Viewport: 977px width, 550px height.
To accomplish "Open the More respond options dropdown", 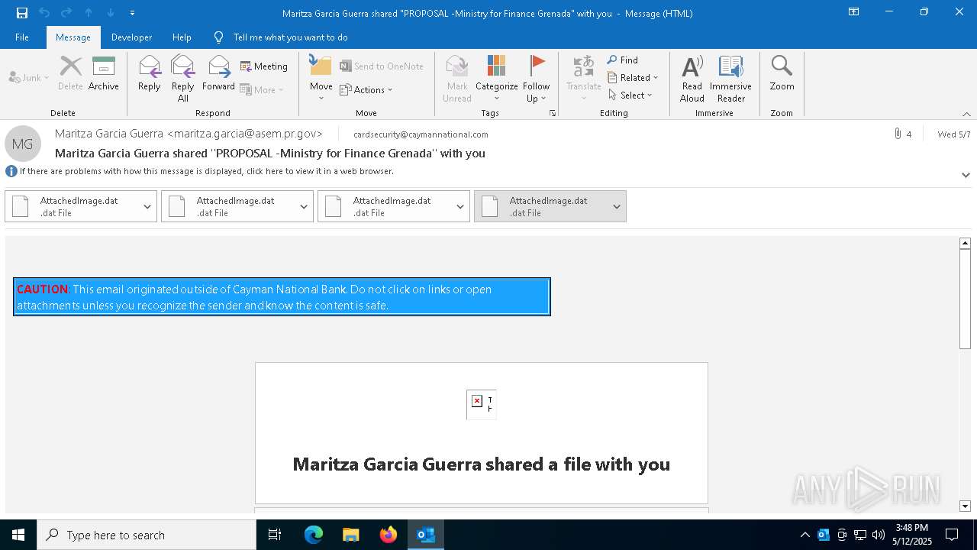I will [262, 89].
